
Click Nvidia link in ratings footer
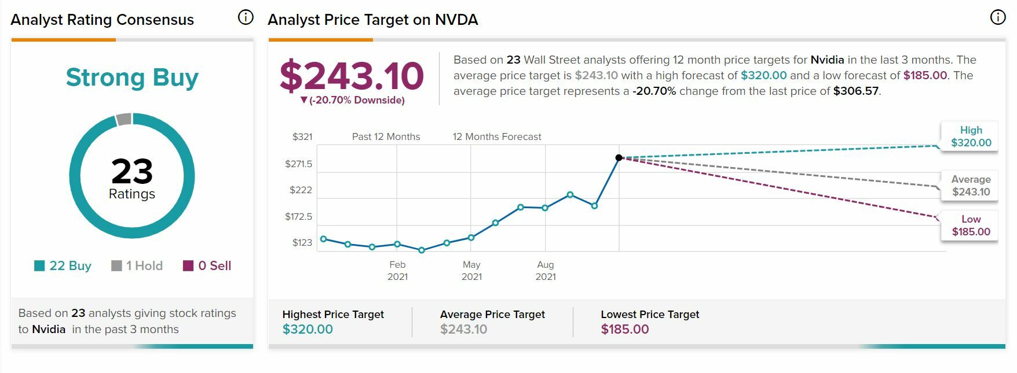point(49,329)
